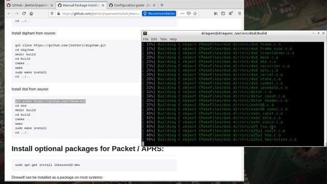This screenshot has width=327, height=184.
Task: Open the terminal Edit menu
Action: 154,39
